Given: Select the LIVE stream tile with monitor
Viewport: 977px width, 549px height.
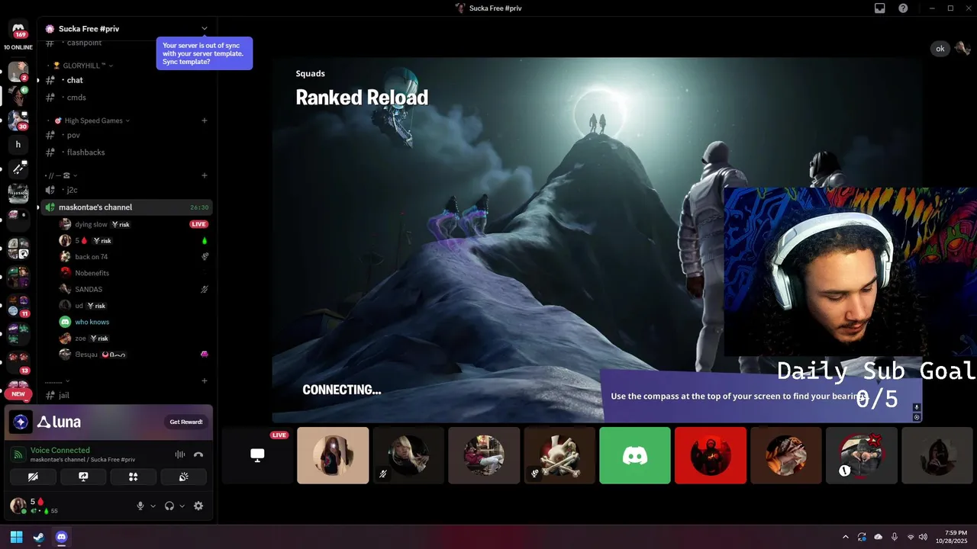Looking at the screenshot, I should click(258, 455).
